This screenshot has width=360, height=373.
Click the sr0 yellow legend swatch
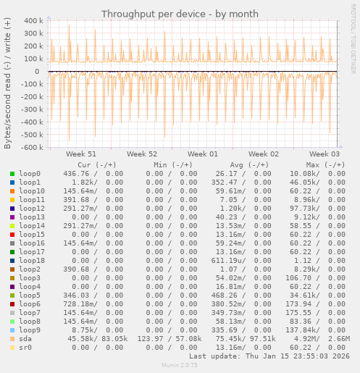12,348
